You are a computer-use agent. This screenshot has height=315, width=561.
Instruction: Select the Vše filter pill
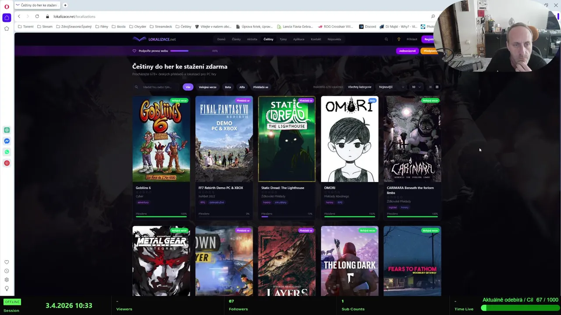[188, 87]
